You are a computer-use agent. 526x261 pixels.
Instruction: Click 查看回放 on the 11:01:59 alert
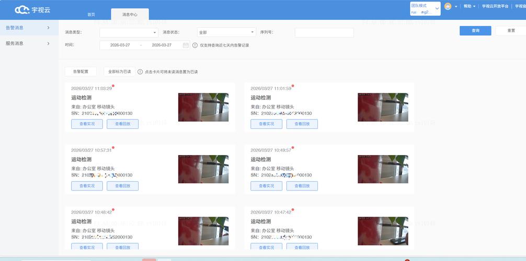[302, 124]
